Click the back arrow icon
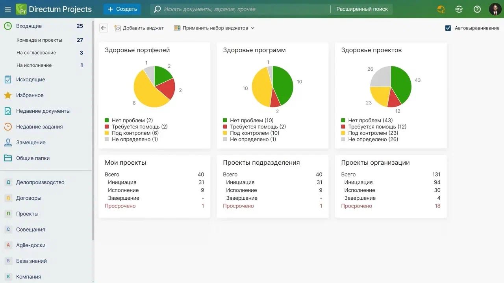504x283 pixels. (104, 28)
